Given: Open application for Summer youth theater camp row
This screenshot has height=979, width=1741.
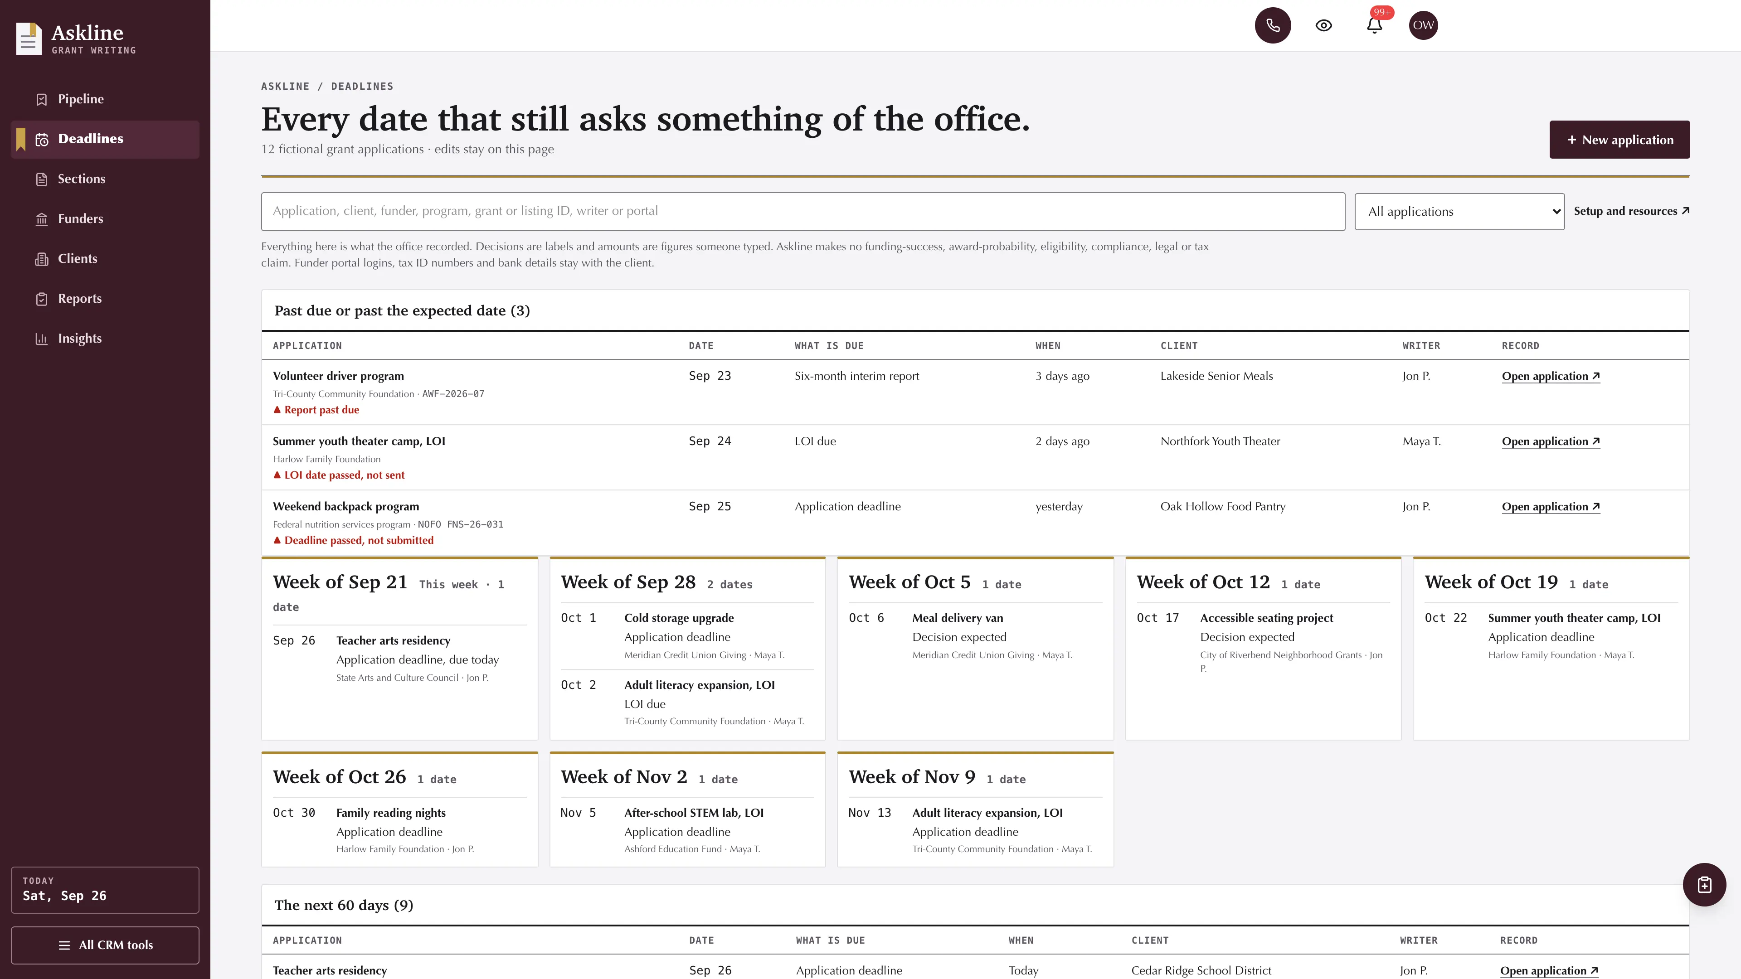Looking at the screenshot, I should (1551, 441).
